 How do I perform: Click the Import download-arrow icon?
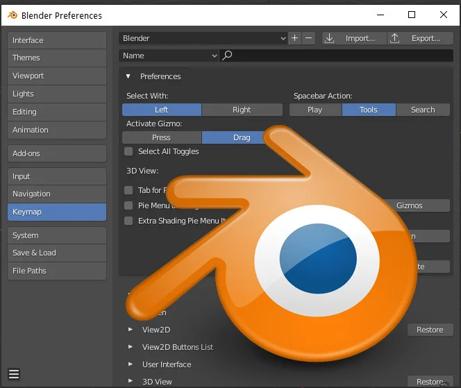tap(330, 38)
